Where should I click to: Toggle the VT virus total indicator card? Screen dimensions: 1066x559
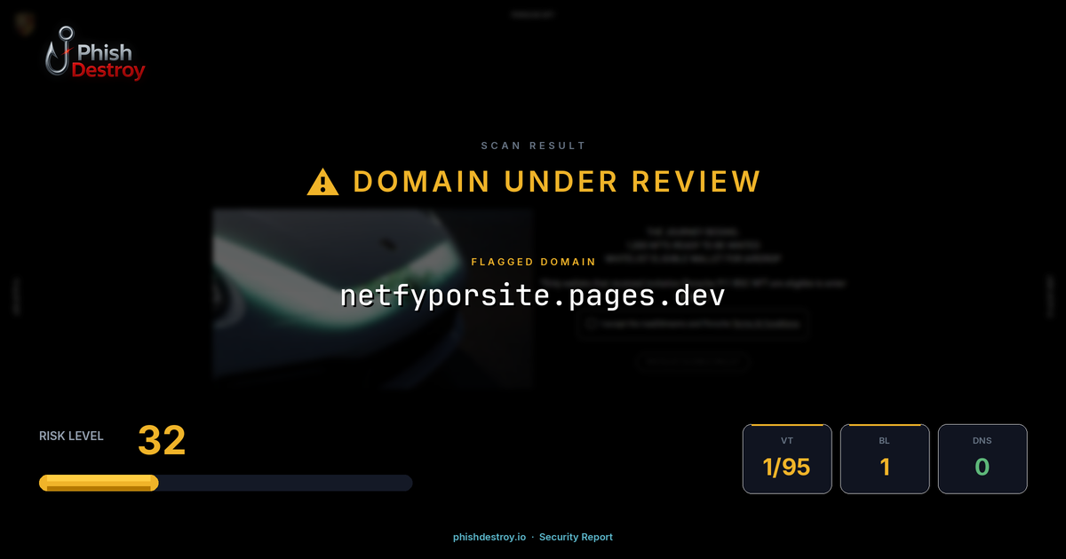(x=787, y=459)
